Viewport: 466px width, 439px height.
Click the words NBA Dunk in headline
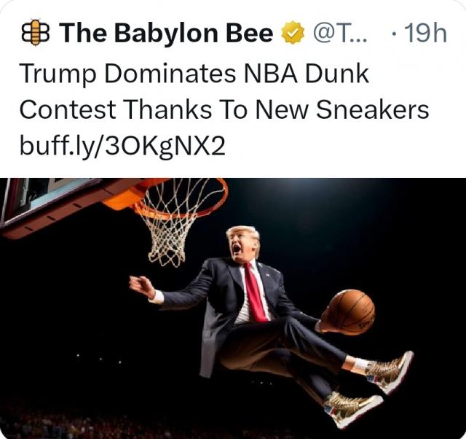(307, 73)
